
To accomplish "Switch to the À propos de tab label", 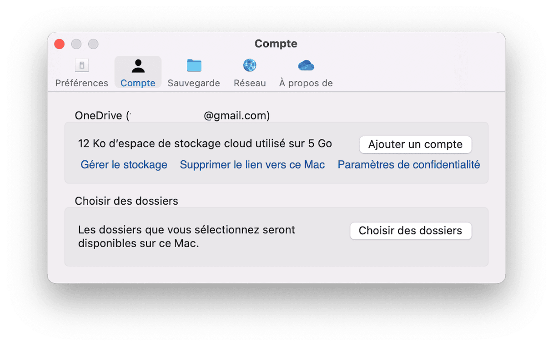I will point(306,83).
